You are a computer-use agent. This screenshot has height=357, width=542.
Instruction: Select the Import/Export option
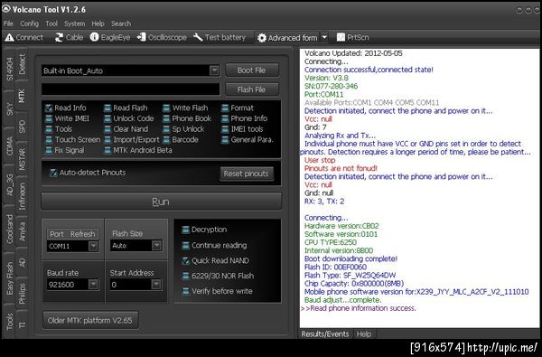coord(132,139)
